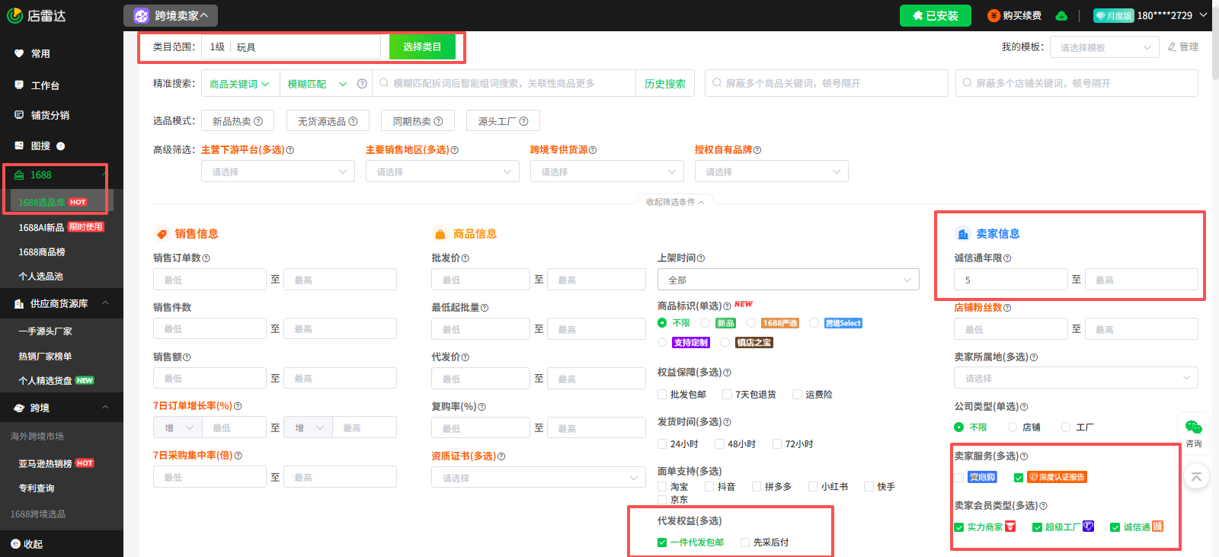Click 诚信通年限 minimum input field
The width and height of the screenshot is (1219, 557).
pyautogui.click(x=1010, y=280)
